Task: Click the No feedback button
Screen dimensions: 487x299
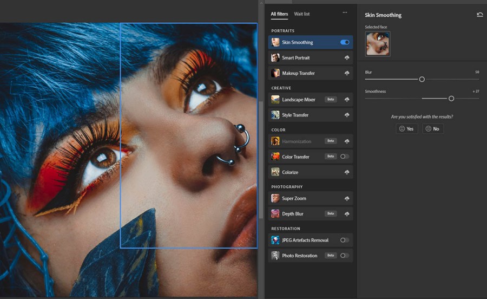Action: point(432,129)
